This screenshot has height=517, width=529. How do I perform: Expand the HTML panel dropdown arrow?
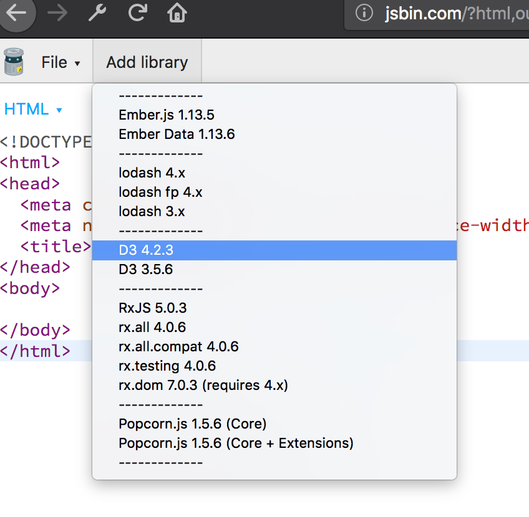59,110
